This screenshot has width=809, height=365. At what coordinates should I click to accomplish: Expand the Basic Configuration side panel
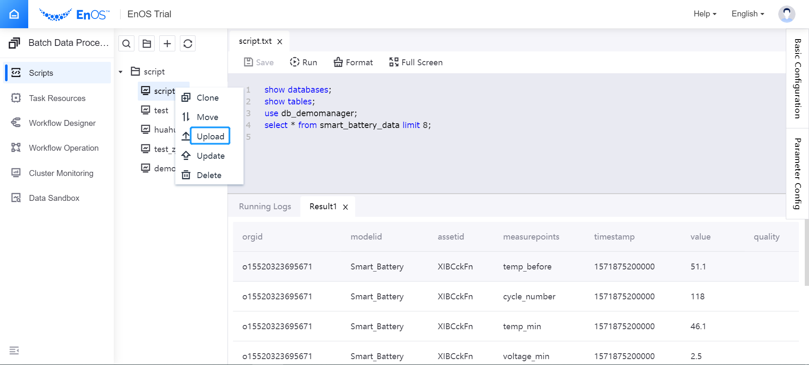pyautogui.click(x=797, y=79)
